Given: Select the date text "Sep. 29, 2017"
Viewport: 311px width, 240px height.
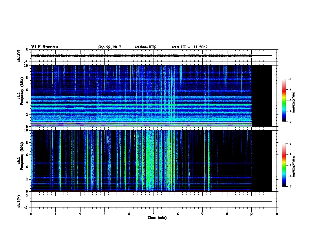Looking at the screenshot, I should coord(110,47).
